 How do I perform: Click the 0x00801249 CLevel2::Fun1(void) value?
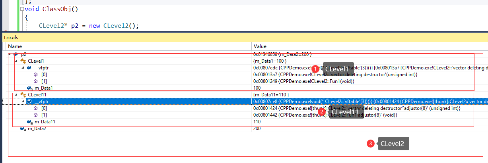(x=303, y=81)
